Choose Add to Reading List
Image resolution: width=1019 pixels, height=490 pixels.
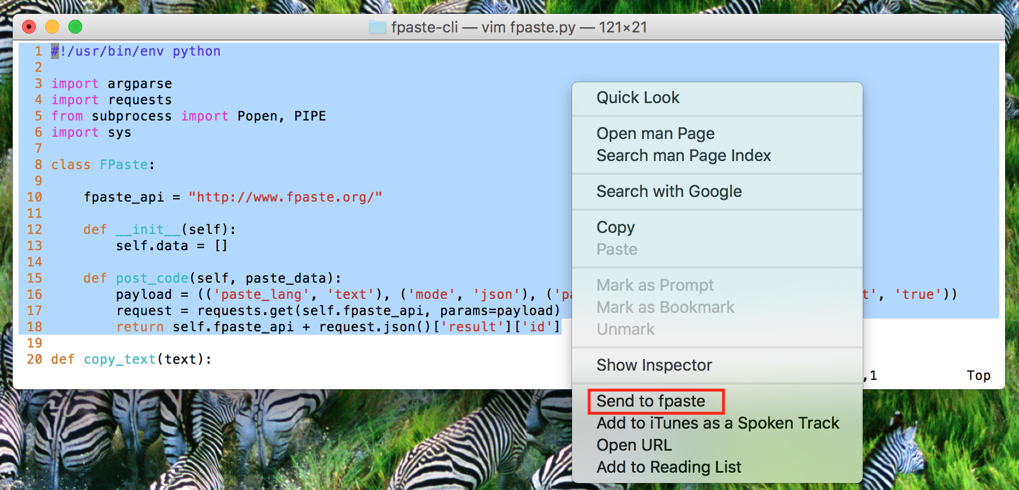[669, 467]
